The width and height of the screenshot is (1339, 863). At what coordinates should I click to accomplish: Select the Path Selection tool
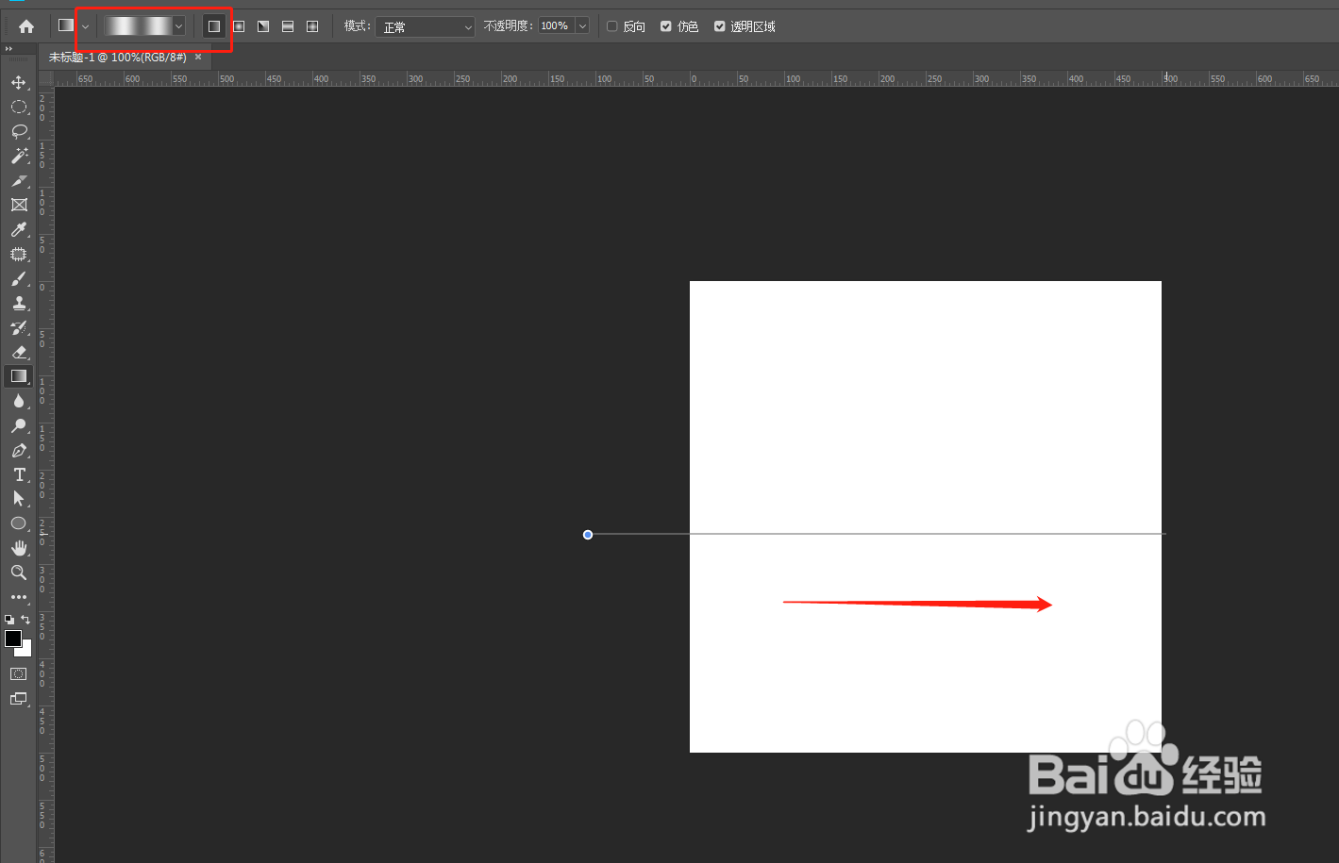coord(19,499)
